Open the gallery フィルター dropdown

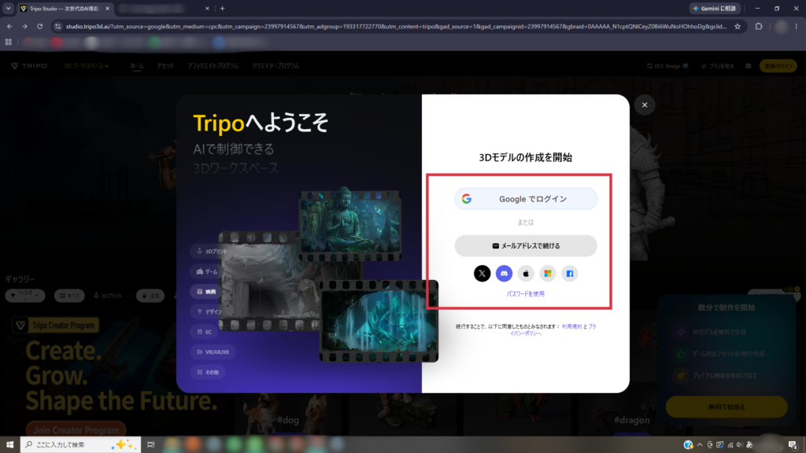25,296
